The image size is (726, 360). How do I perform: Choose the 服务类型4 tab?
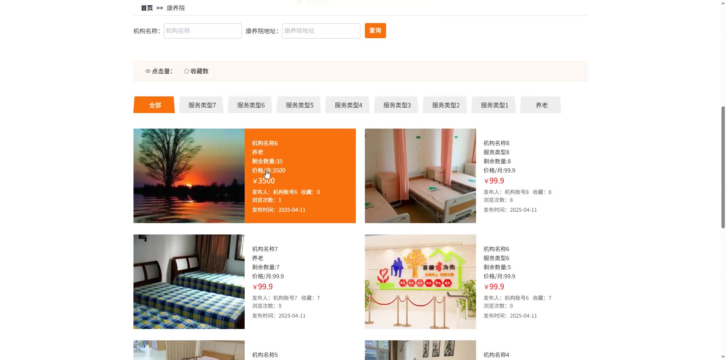[348, 105]
